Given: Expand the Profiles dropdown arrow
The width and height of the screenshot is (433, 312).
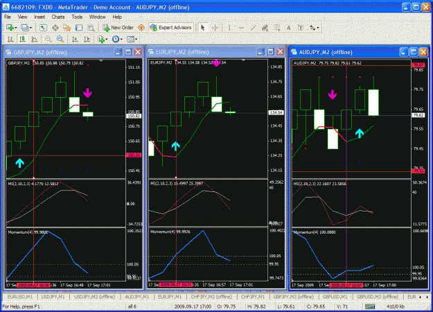Looking at the screenshot, I should [x=30, y=28].
